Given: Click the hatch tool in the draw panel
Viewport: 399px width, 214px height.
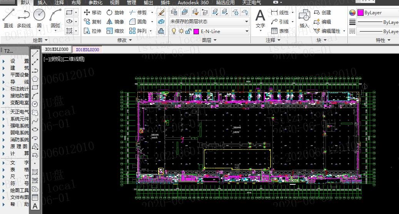Looking at the screenshot, I should tap(69, 31).
